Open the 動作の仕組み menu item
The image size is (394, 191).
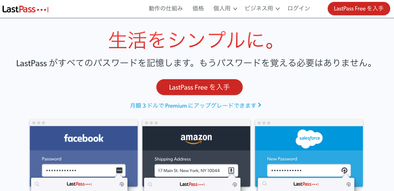point(166,9)
